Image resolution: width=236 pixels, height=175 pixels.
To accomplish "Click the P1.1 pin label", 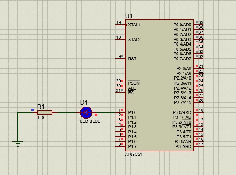I will point(132,117).
